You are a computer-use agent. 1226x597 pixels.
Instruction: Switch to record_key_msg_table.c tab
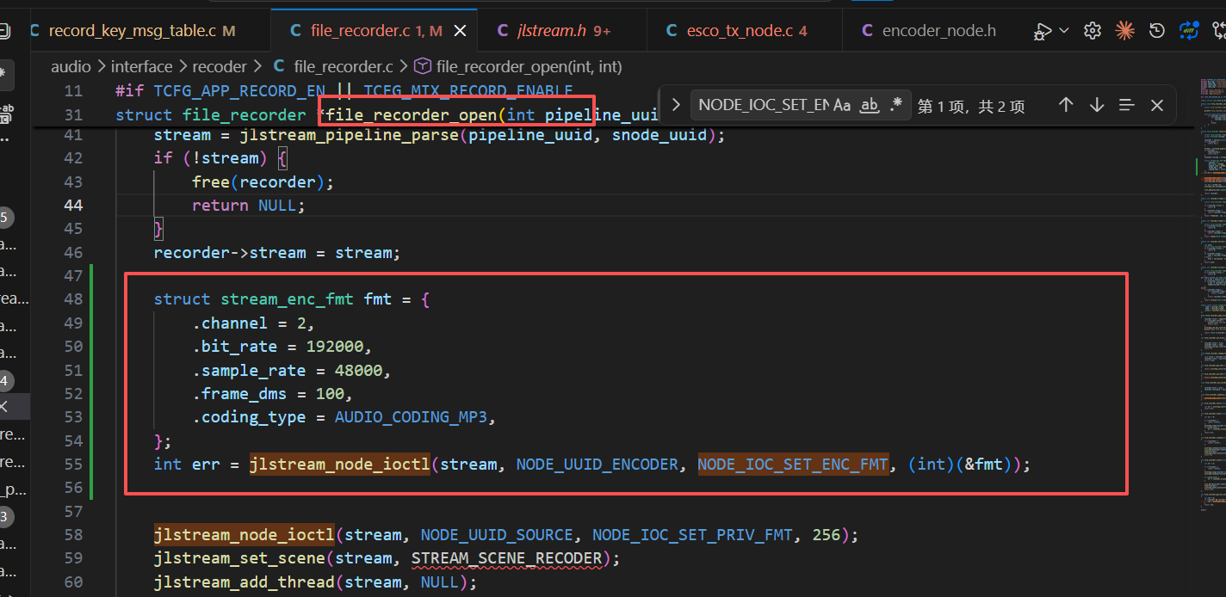pos(133,31)
